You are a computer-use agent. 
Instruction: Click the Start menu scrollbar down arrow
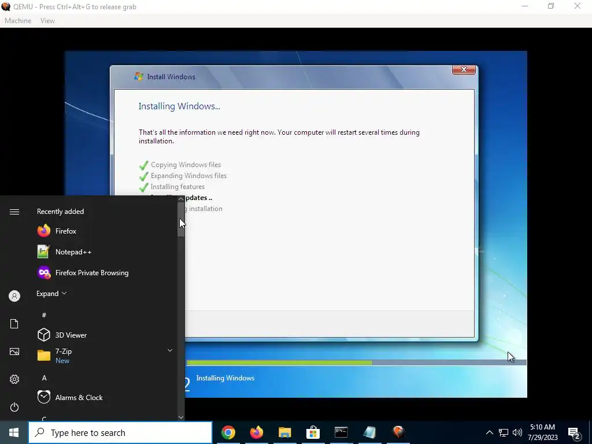(x=181, y=417)
